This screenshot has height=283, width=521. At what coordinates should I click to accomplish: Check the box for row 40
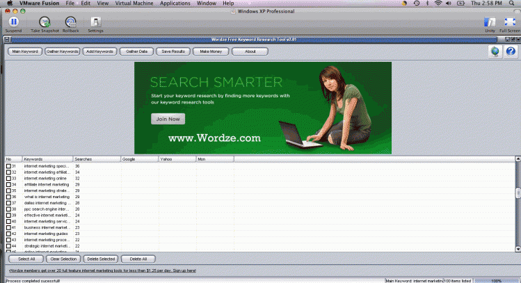[x=8, y=221]
